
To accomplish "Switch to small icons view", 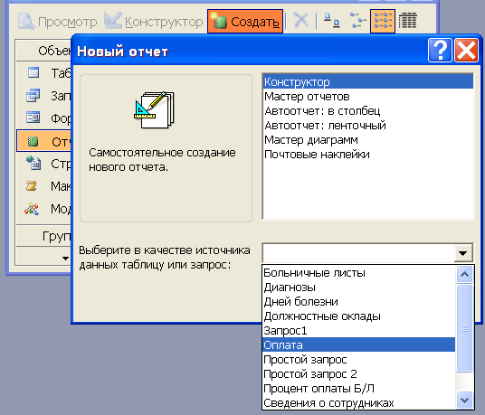I will (357, 21).
